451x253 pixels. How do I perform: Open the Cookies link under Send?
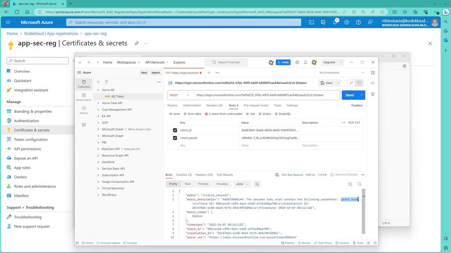click(357, 105)
